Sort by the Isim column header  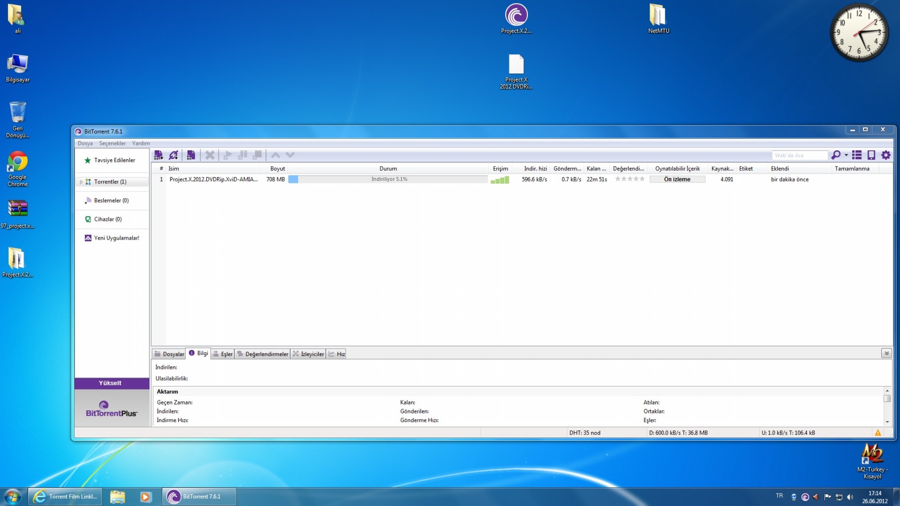(213, 168)
